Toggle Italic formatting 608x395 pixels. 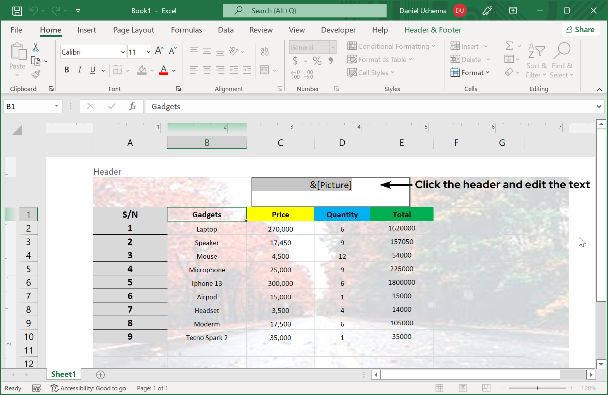pyautogui.click(x=79, y=70)
